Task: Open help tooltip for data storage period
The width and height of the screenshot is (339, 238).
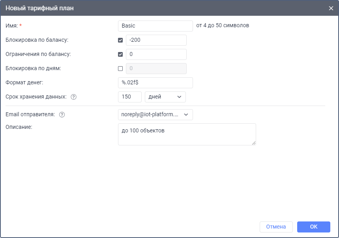Action: pyautogui.click(x=73, y=97)
